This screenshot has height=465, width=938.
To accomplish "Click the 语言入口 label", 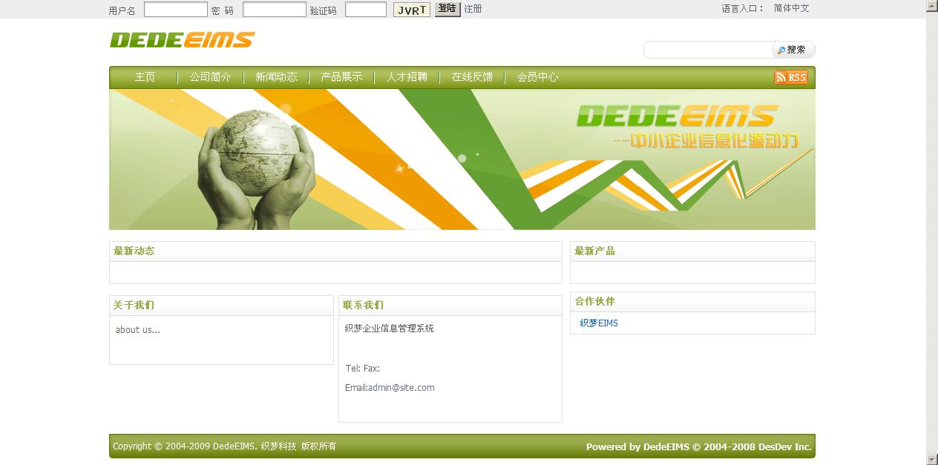I will [x=743, y=9].
